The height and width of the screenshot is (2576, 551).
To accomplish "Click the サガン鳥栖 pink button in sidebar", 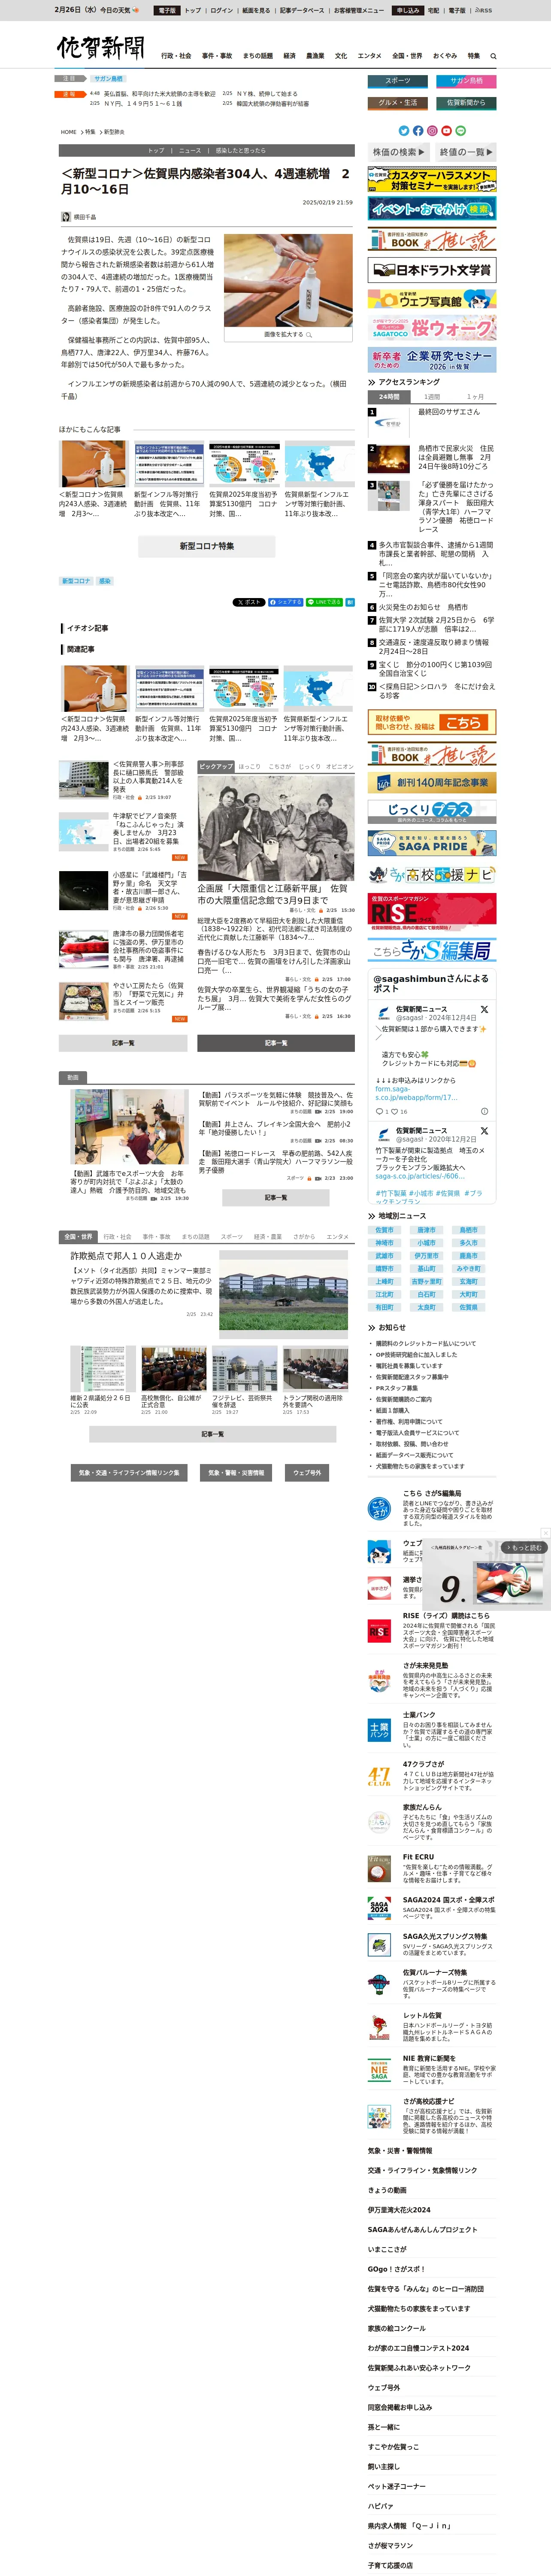I will tap(466, 81).
